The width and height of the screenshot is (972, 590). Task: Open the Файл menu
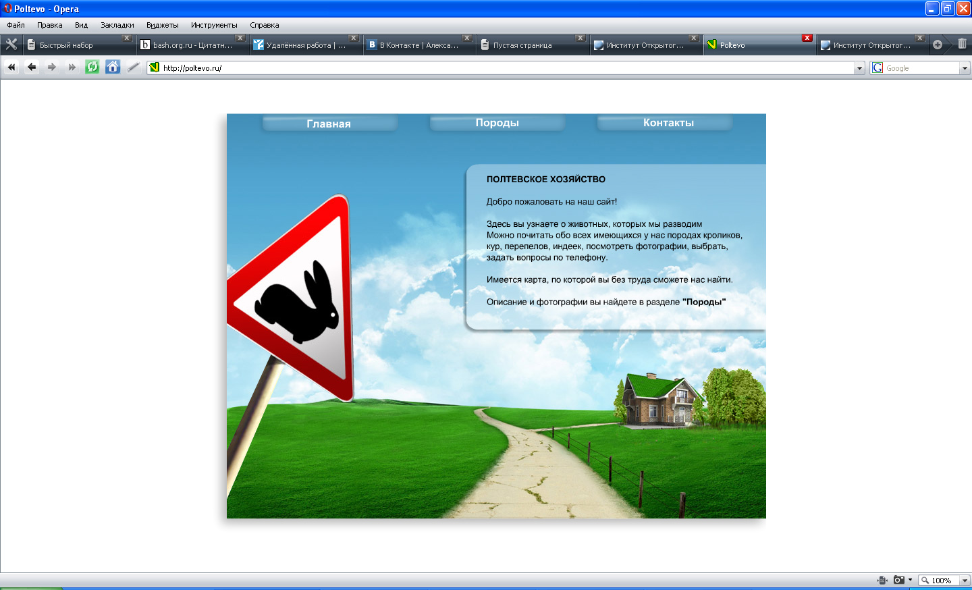click(16, 25)
